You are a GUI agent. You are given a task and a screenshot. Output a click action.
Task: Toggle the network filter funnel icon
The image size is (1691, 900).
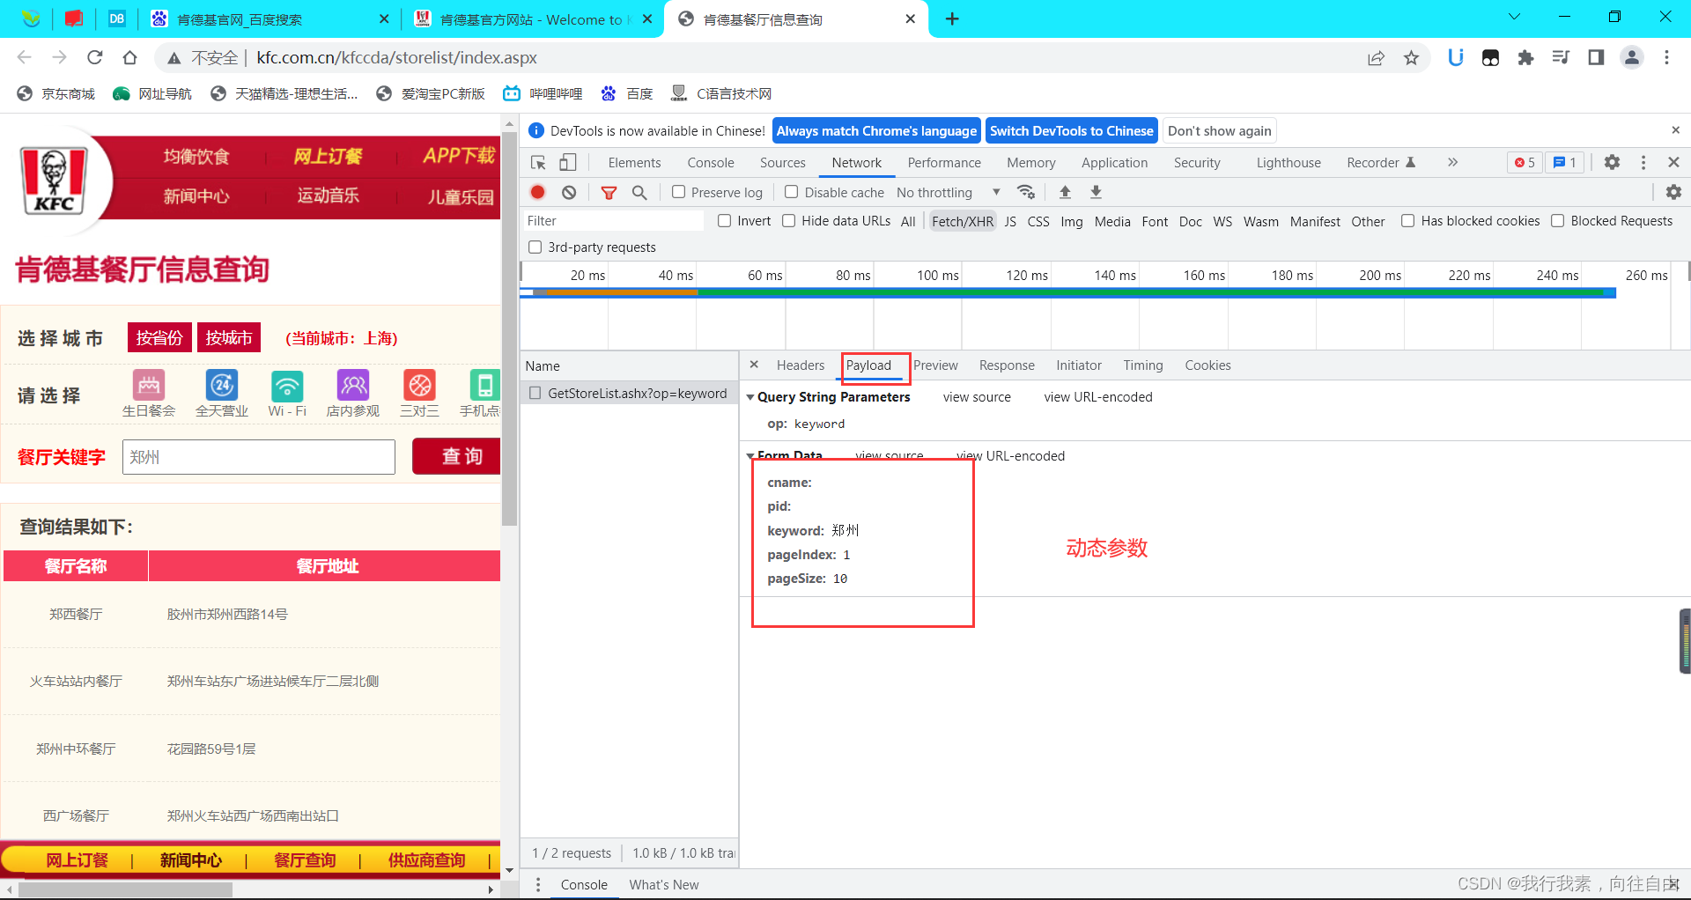click(x=609, y=192)
